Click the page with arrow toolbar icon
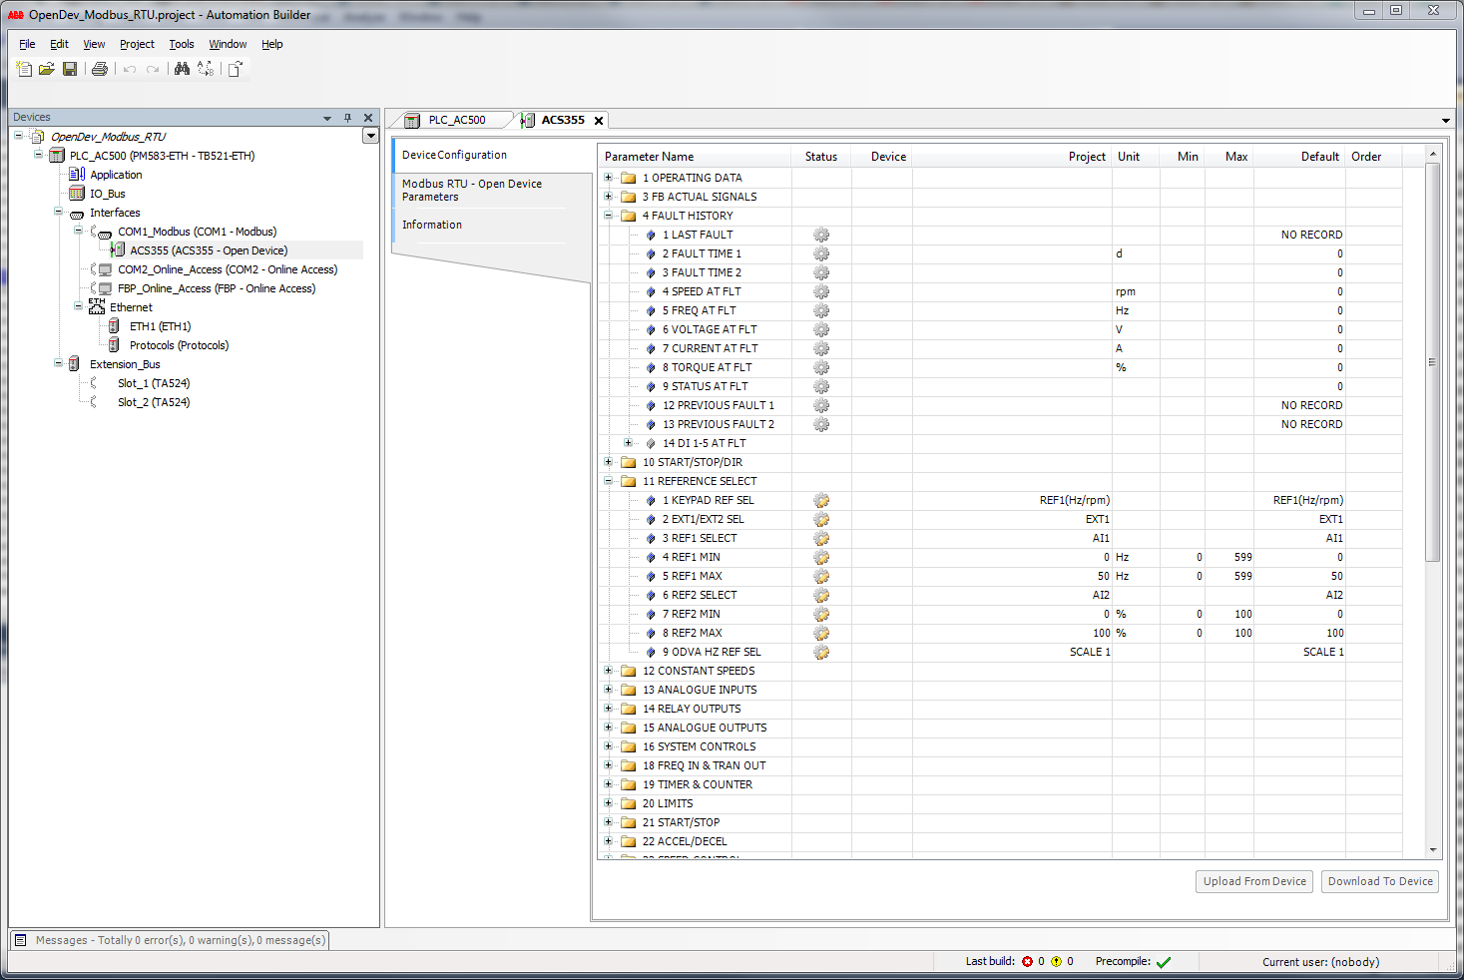 [x=236, y=69]
